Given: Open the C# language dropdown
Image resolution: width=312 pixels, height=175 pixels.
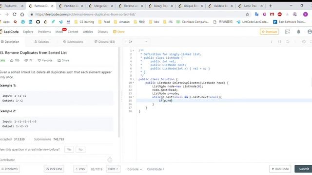Looking at the screenshot, I should (x=137, y=42).
